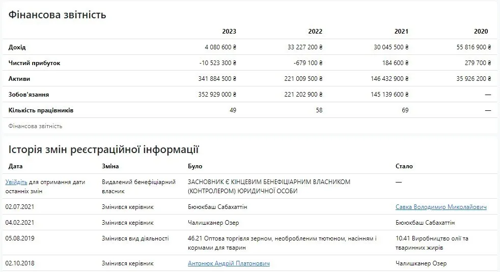Select the 2022 column header

tap(315, 32)
